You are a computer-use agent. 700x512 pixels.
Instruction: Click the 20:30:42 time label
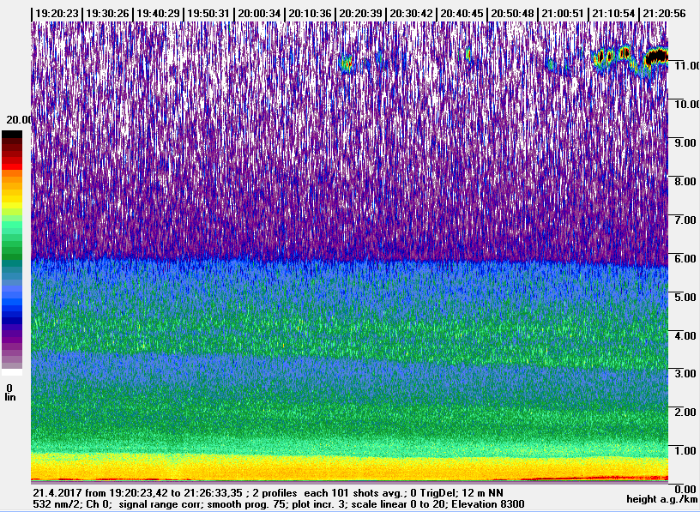pyautogui.click(x=411, y=14)
